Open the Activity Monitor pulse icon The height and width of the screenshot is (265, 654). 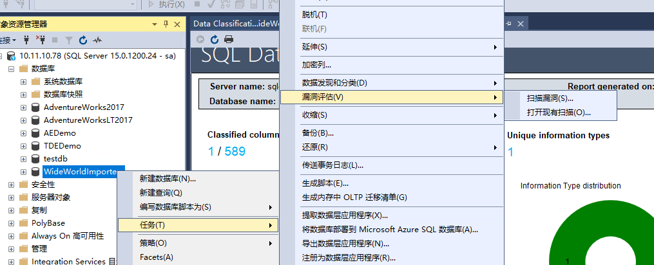tap(97, 41)
